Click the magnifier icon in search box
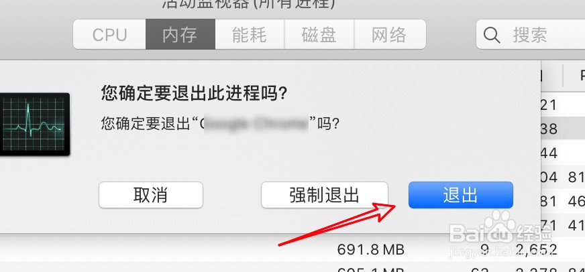Viewport: 585px width, 272px height. pos(492,35)
